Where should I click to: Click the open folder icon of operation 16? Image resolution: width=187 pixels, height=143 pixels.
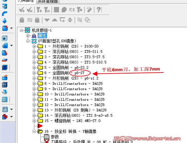pos(40,131)
